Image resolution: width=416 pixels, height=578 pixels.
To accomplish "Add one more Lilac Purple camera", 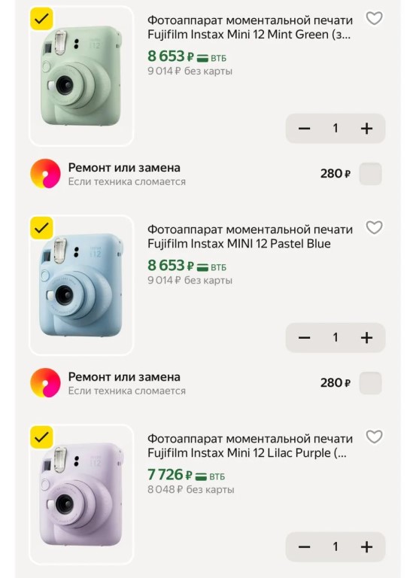I will point(366,546).
